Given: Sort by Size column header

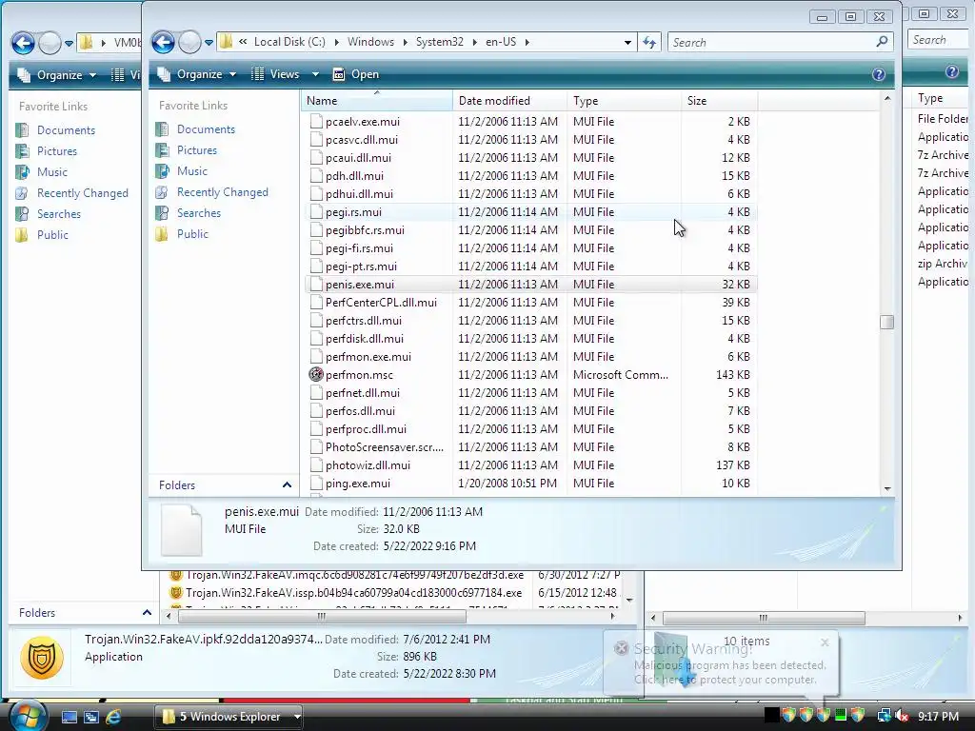Looking at the screenshot, I should (719, 101).
